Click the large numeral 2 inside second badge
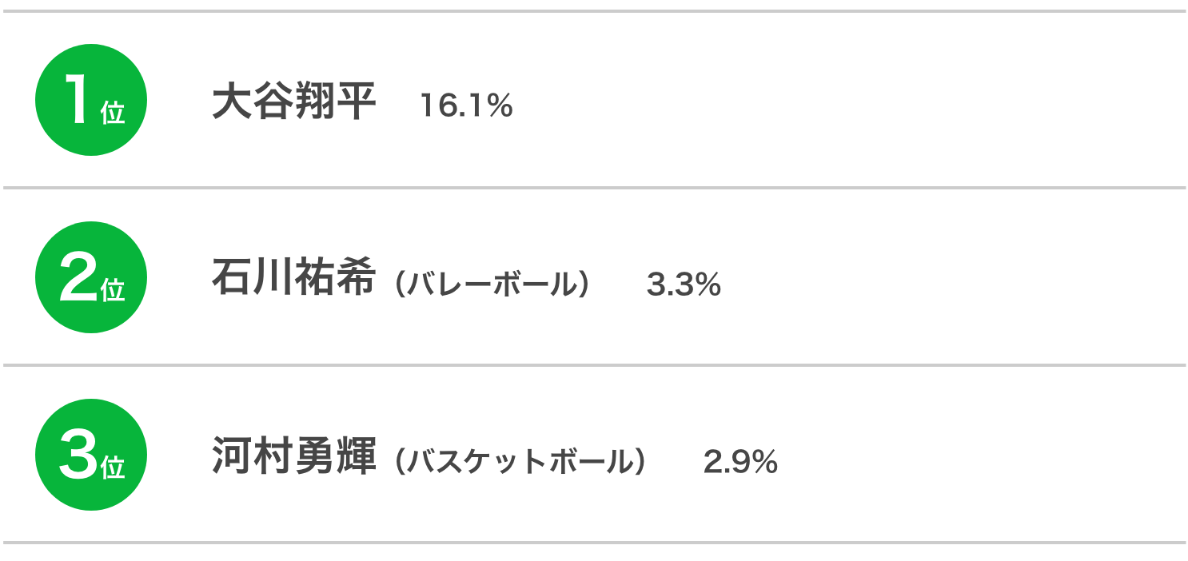The height and width of the screenshot is (561, 1188). pyautogui.click(x=78, y=279)
